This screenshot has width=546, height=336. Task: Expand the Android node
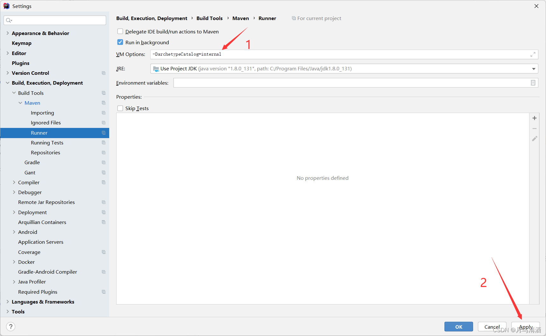[x=14, y=232]
